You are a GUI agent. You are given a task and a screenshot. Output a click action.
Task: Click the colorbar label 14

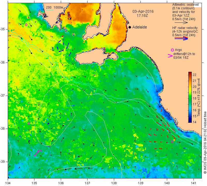(x=195, y=122)
